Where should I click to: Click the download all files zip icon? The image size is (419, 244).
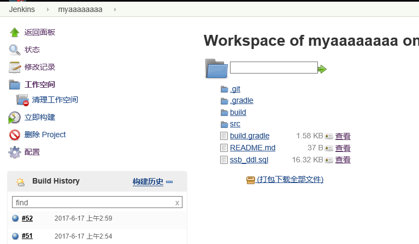(251, 180)
